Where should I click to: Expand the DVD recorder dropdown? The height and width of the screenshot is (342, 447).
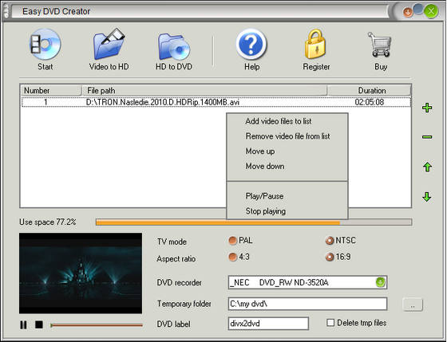(381, 282)
